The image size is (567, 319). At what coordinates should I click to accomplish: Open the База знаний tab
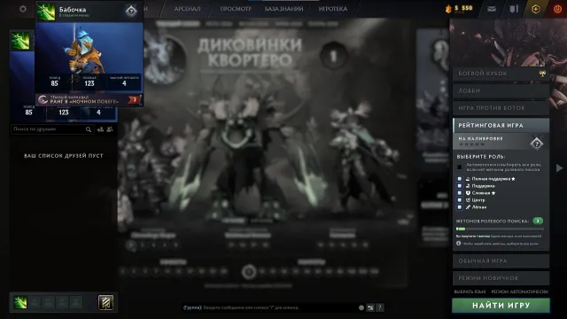coord(283,9)
